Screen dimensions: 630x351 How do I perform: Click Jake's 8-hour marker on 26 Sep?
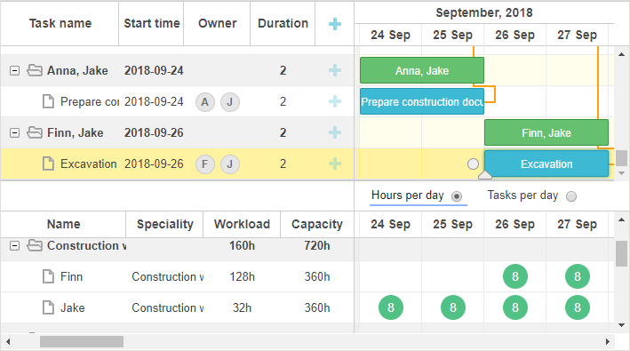[515, 307]
